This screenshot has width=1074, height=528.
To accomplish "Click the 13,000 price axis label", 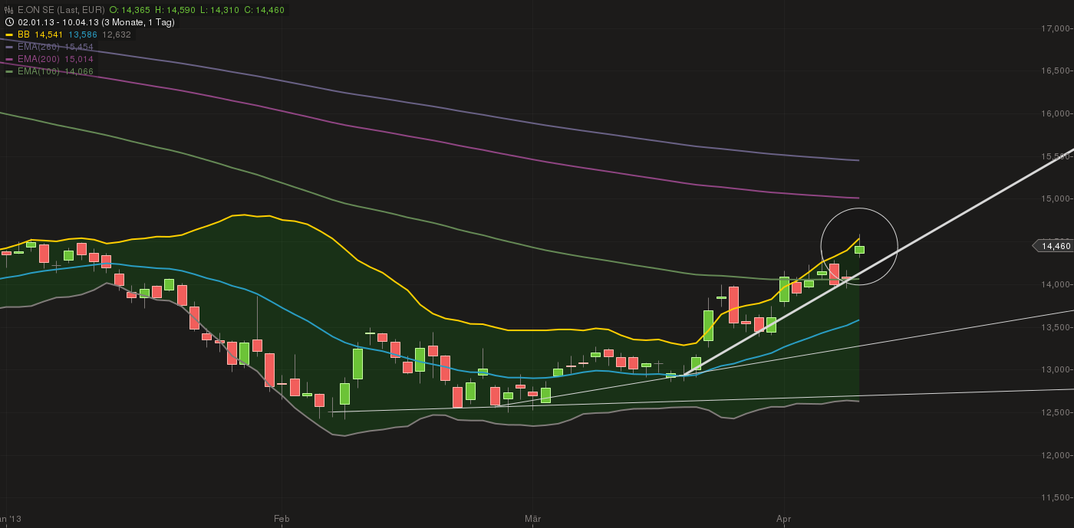I will click(1055, 370).
